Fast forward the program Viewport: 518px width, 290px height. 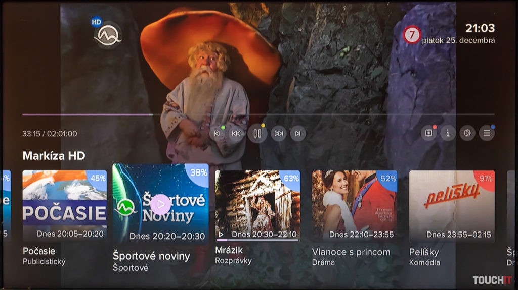click(x=278, y=134)
